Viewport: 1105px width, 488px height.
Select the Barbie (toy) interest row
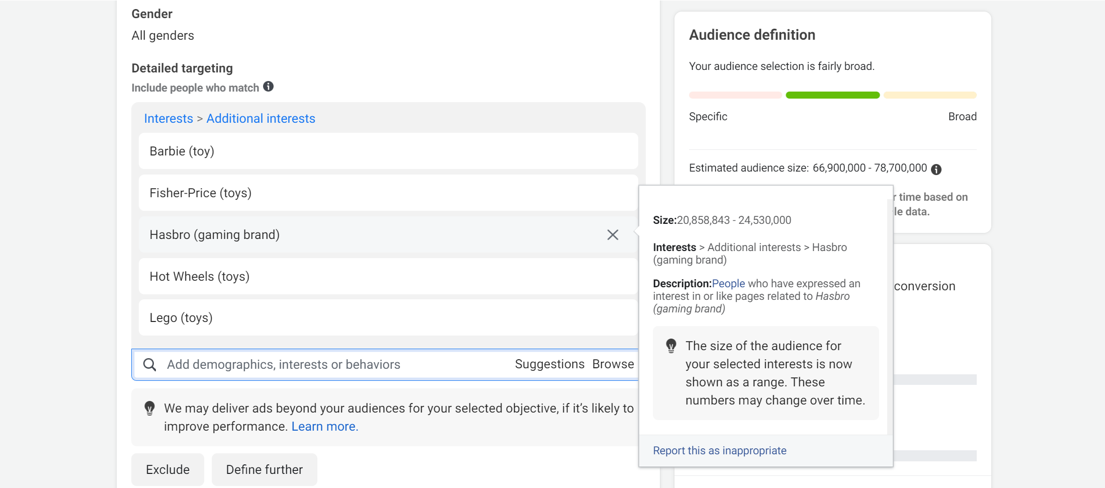(x=388, y=151)
